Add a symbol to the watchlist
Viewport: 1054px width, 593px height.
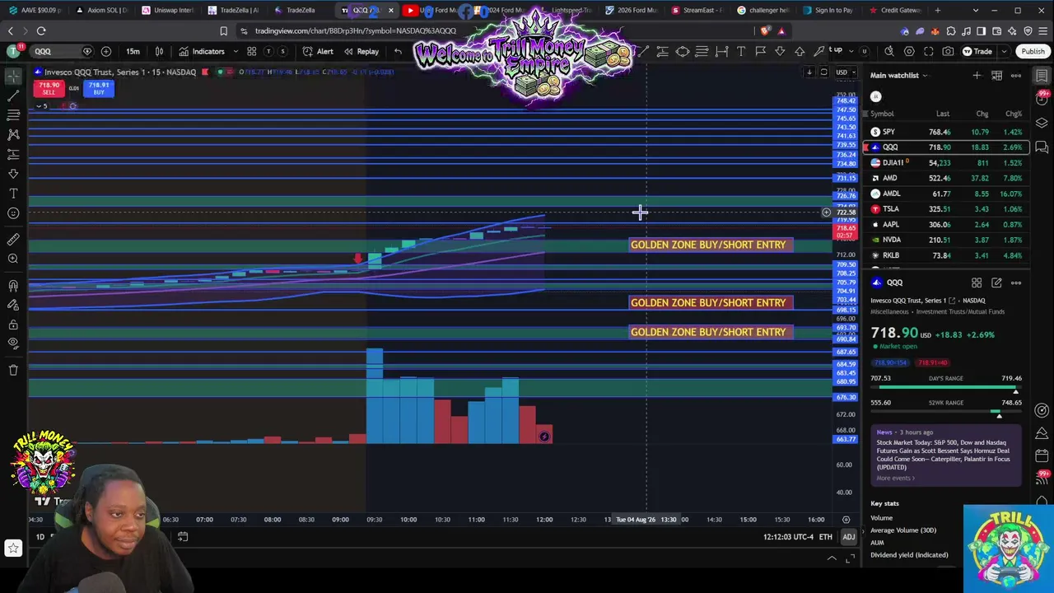coord(977,76)
